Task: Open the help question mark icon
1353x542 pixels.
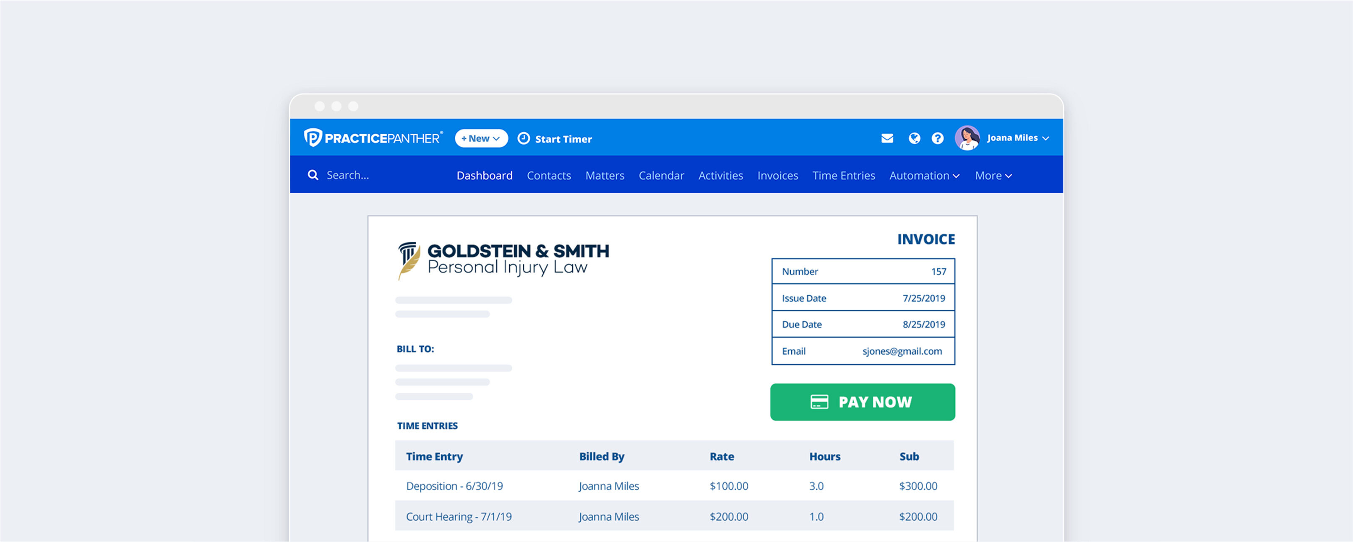Action: [x=938, y=138]
